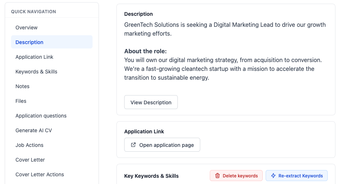
Task: Click the external link icon for the application page
Action: (x=133, y=145)
